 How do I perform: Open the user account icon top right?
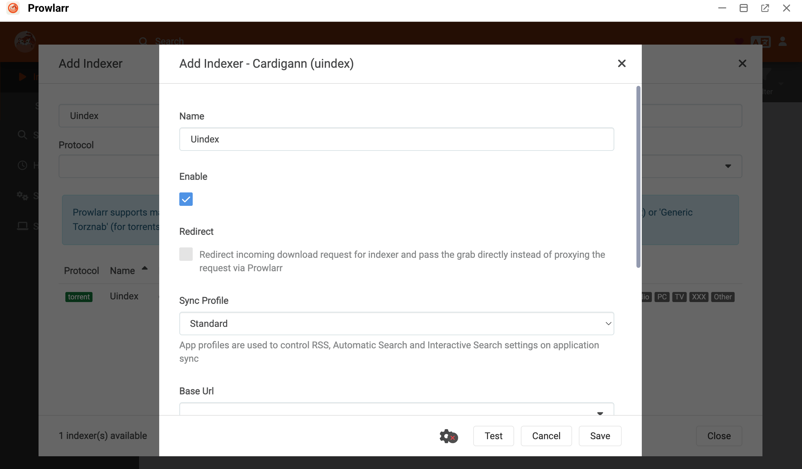coord(783,42)
